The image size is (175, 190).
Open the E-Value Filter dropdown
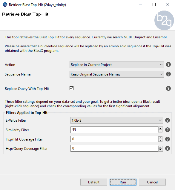point(117,120)
